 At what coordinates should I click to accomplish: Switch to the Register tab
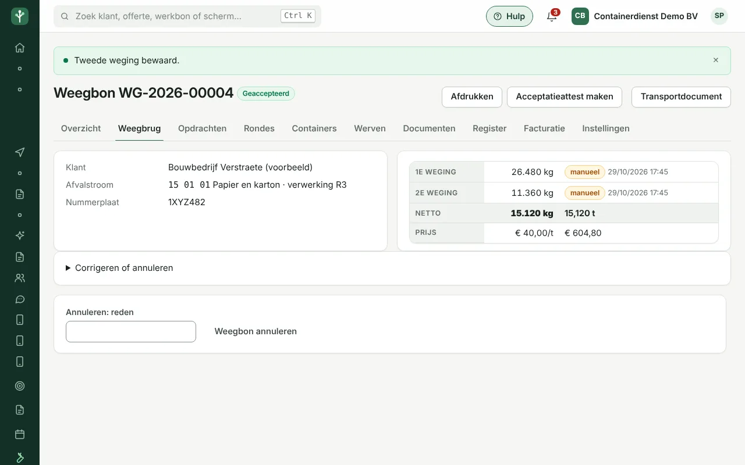(x=489, y=128)
